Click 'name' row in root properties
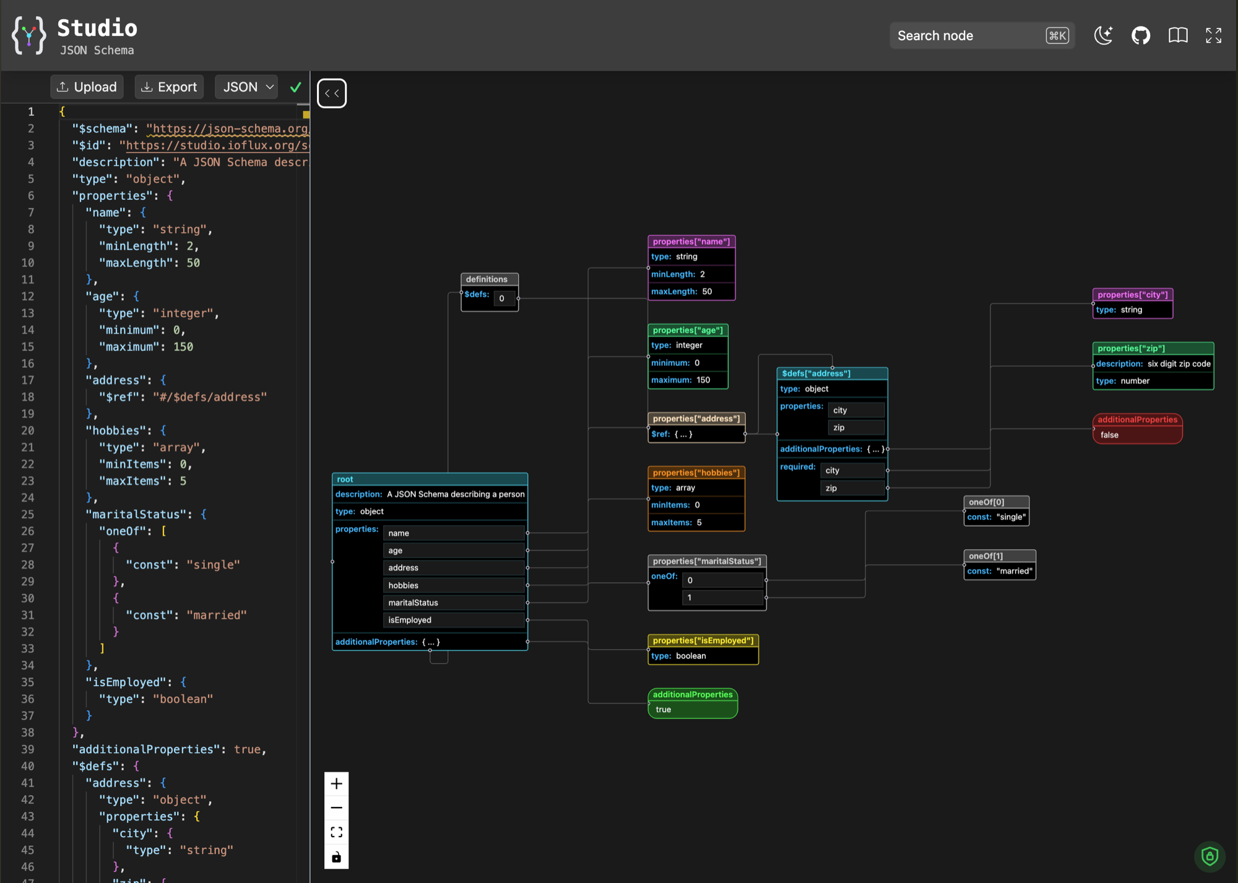Image resolution: width=1238 pixels, height=883 pixels. coord(454,533)
